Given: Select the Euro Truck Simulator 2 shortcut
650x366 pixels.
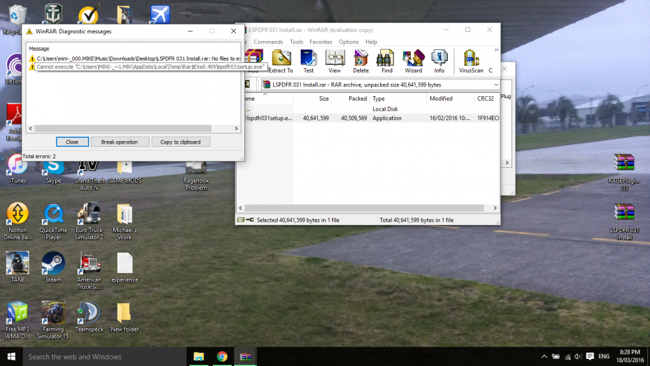Looking at the screenshot, I should (x=89, y=221).
